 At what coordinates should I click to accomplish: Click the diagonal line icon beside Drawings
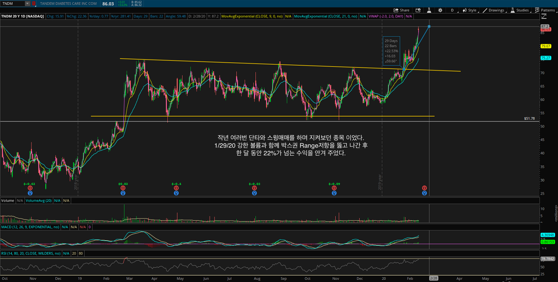point(485,10)
